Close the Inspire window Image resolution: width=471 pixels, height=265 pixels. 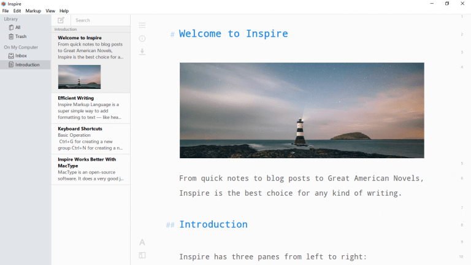[x=462, y=4]
